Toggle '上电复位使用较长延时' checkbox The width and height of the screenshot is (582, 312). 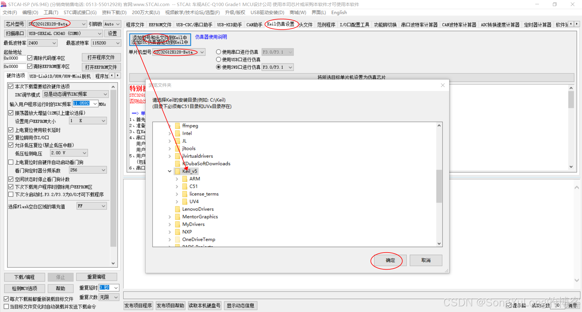pyautogui.click(x=11, y=130)
